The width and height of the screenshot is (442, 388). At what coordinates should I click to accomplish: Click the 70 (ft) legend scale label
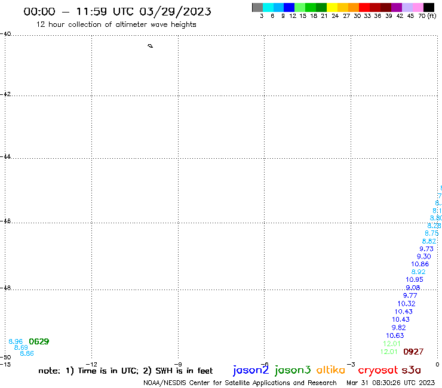[427, 16]
